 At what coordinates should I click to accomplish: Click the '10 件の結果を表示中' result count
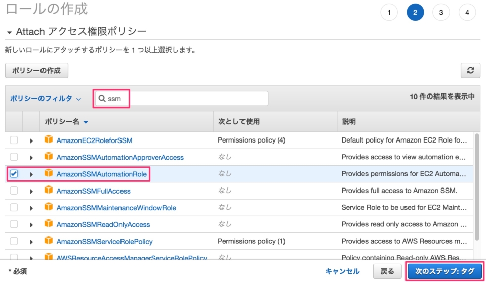pyautogui.click(x=442, y=97)
